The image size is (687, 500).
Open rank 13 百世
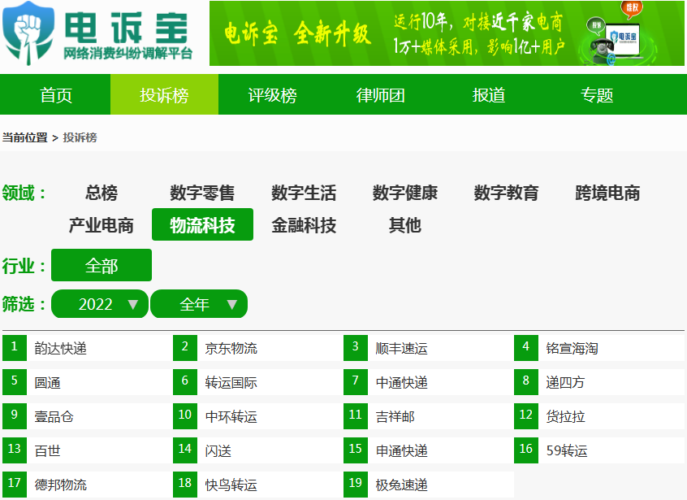88,450
